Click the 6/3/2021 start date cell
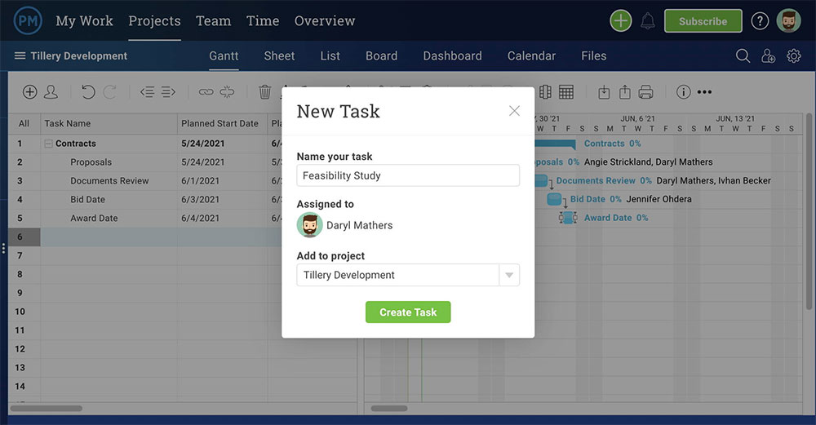The height and width of the screenshot is (425, 816). (222, 200)
